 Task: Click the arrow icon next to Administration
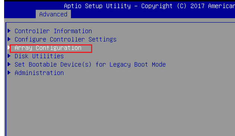click(9, 73)
